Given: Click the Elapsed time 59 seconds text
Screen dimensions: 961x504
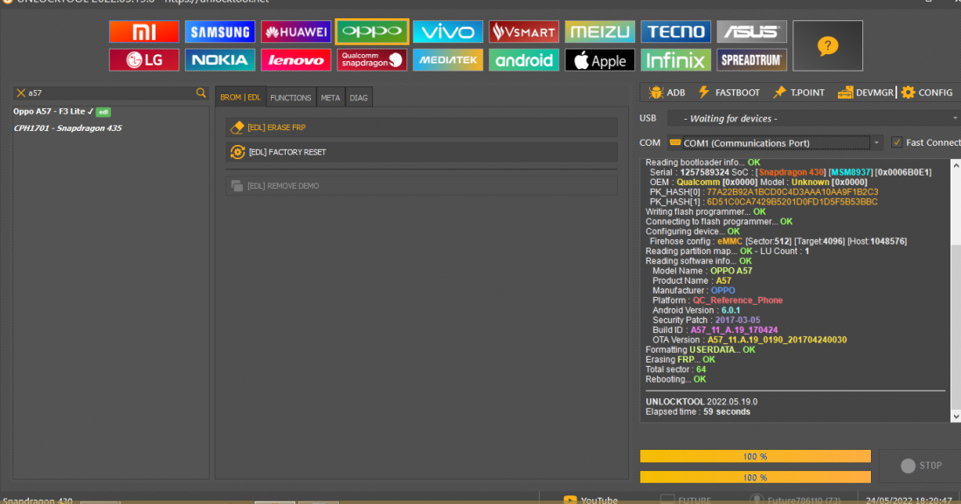Looking at the screenshot, I should (x=697, y=411).
